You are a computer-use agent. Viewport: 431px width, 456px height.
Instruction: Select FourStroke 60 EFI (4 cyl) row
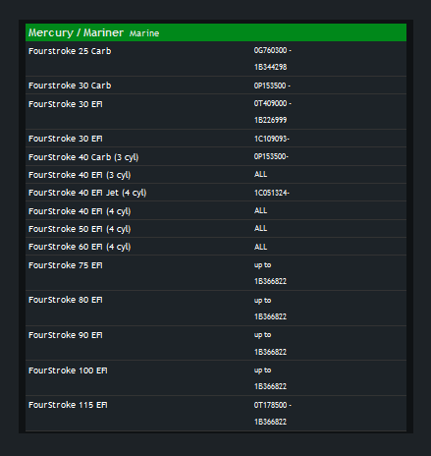pyautogui.click(x=216, y=247)
